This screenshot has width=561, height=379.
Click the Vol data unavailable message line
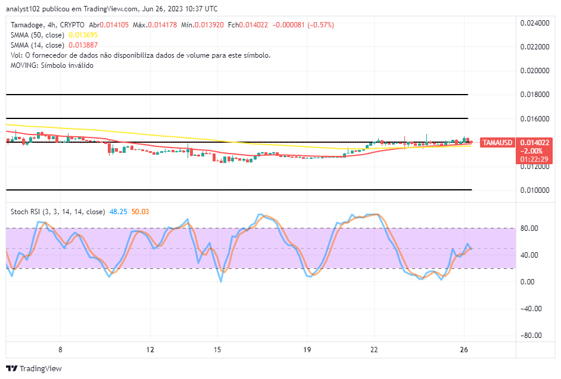coord(141,55)
